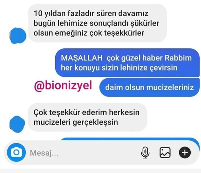
Task: Click the @bionizyel username text
Action: click(63, 85)
